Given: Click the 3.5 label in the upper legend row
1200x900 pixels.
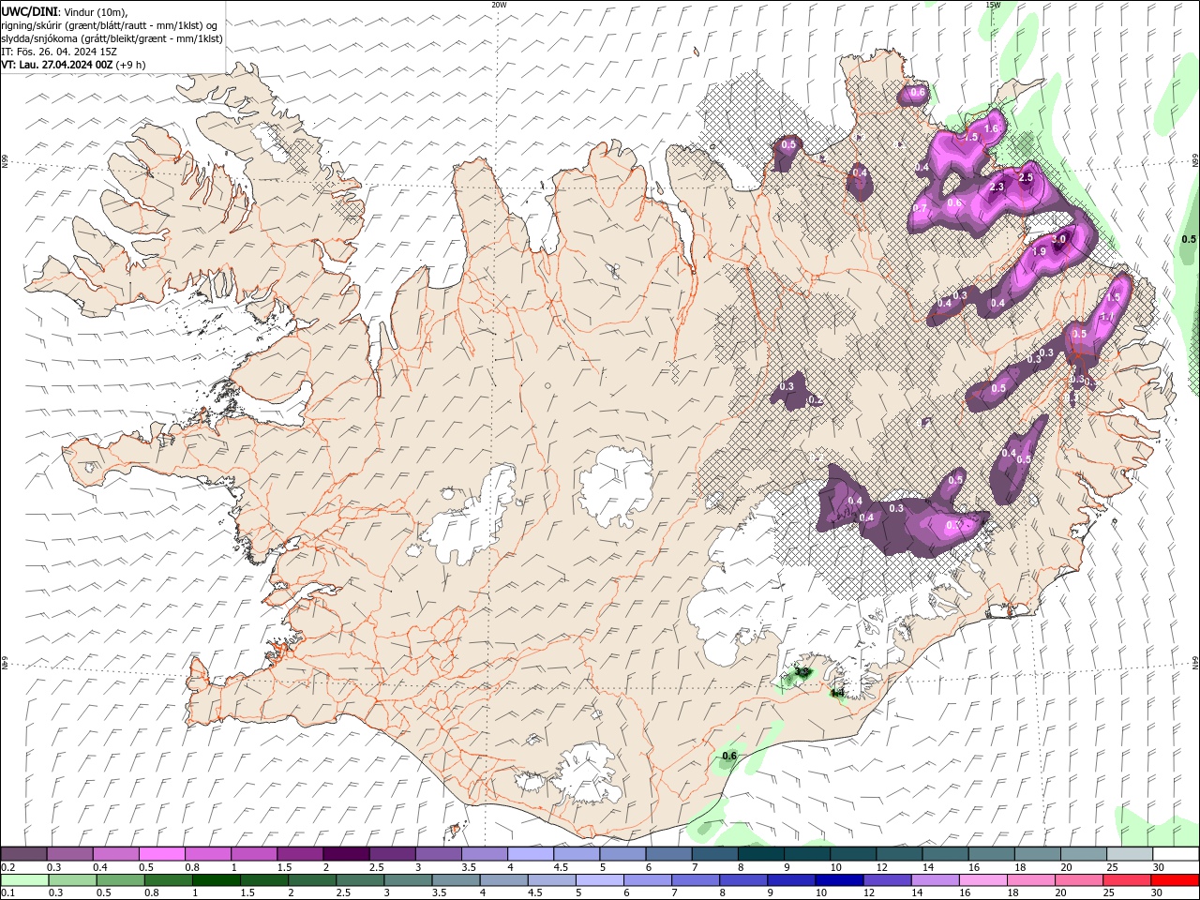Looking at the screenshot, I should click(x=469, y=867).
